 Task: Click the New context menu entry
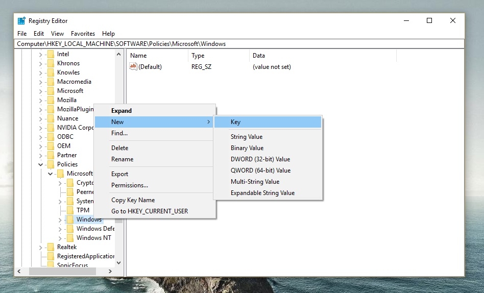[154, 122]
